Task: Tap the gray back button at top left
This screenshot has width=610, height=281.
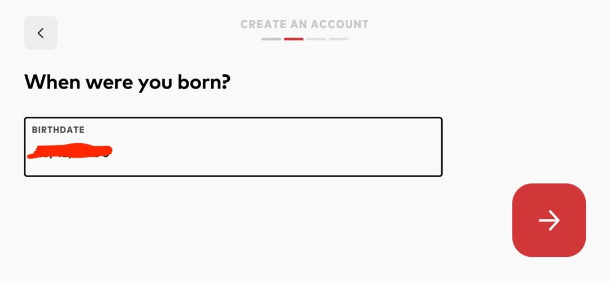Action: point(41,33)
